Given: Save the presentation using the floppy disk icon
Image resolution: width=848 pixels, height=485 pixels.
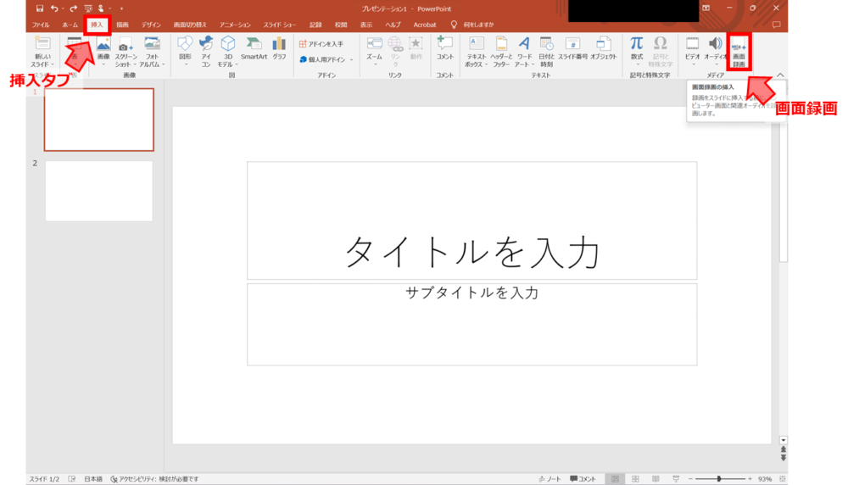Looking at the screenshot, I should pyautogui.click(x=40, y=8).
